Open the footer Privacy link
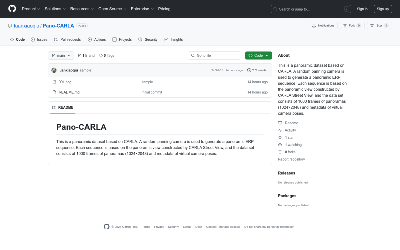Image resolution: width=400 pixels, height=250 pixels. [159, 227]
